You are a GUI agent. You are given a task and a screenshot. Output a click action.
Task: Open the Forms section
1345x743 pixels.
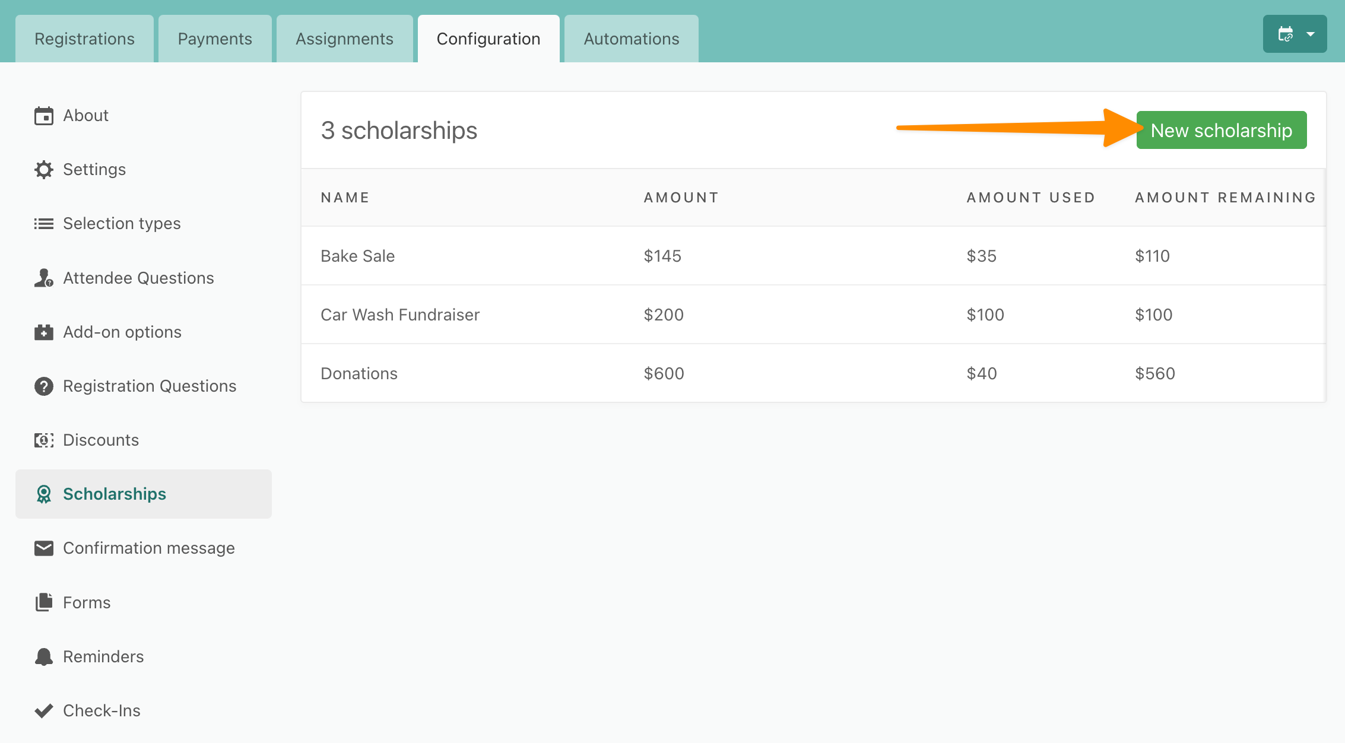point(144,602)
